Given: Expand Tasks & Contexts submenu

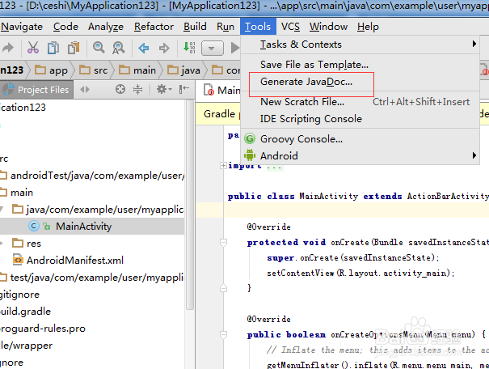Looking at the screenshot, I should (x=360, y=45).
